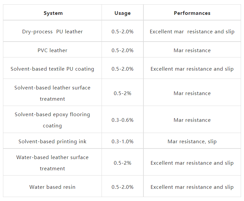Select the PVC leather system cell

pos(52,50)
